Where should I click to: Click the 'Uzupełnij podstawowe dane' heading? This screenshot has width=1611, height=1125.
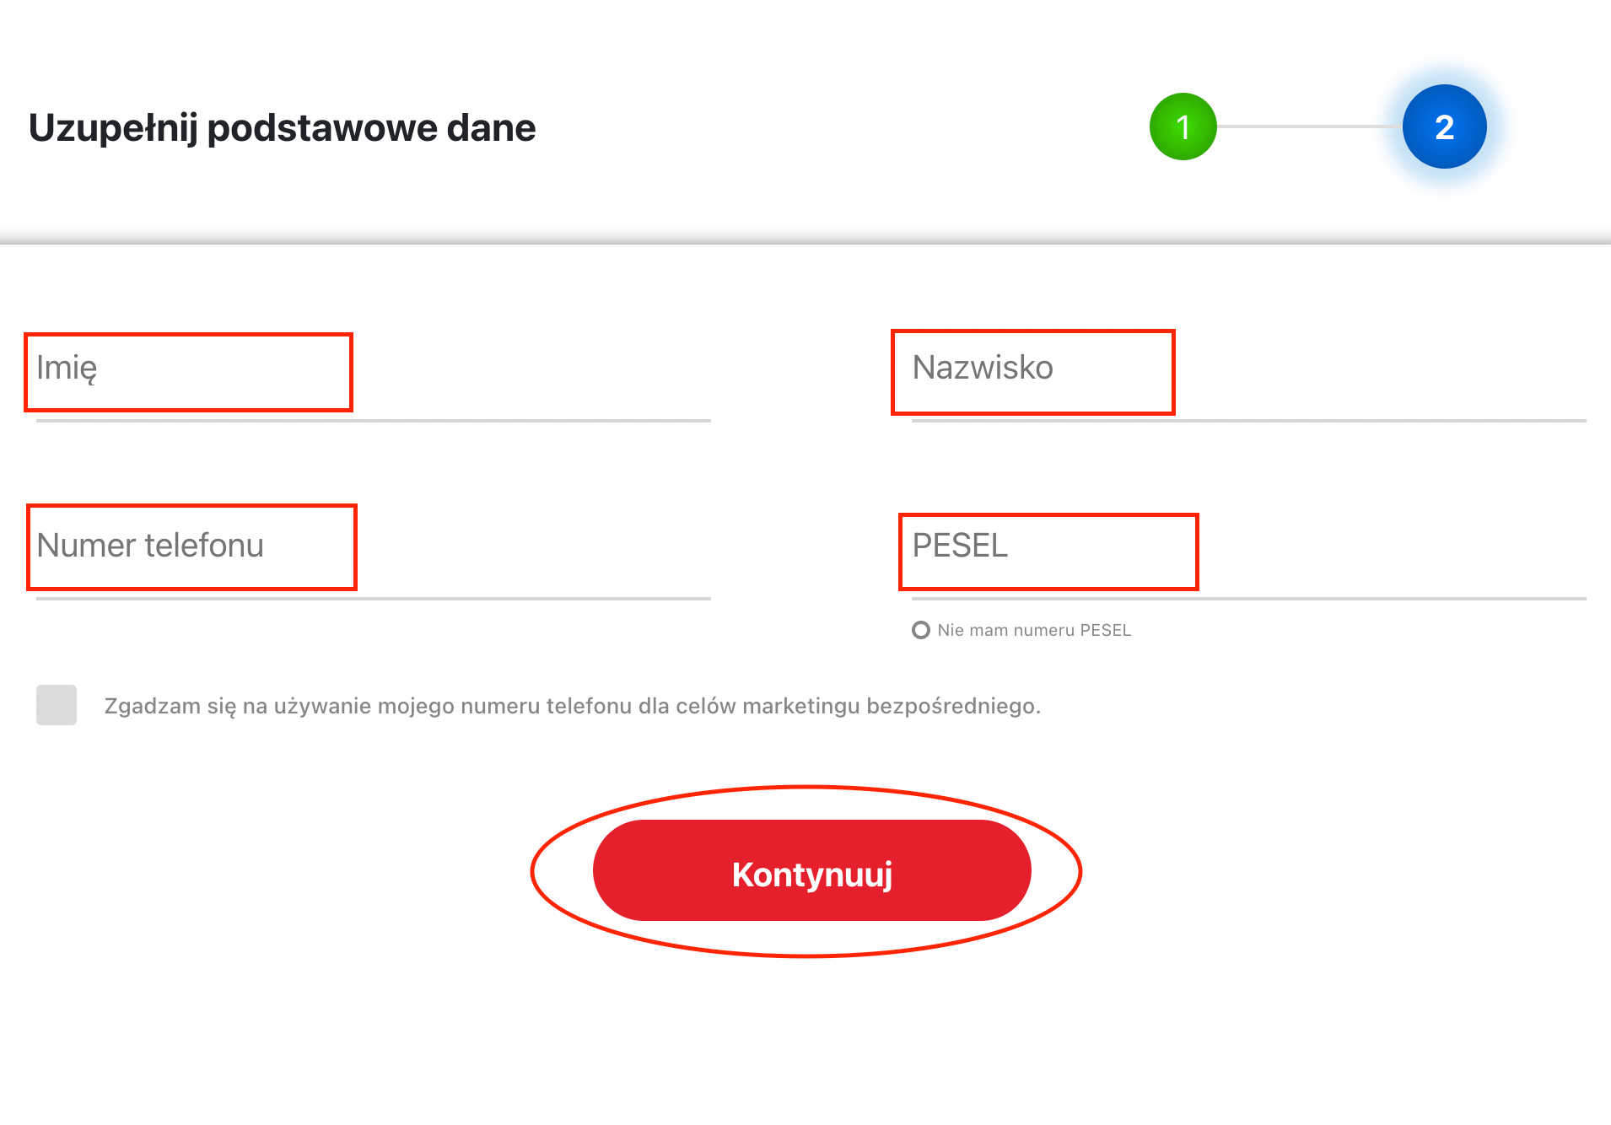282,128
